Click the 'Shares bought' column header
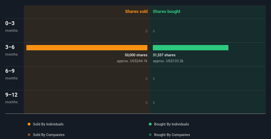This screenshot has width=271, height=139. 166,12
